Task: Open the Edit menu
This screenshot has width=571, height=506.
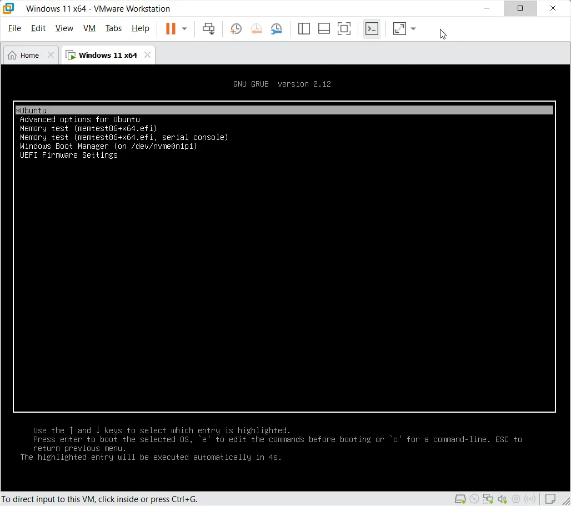Action: point(38,28)
